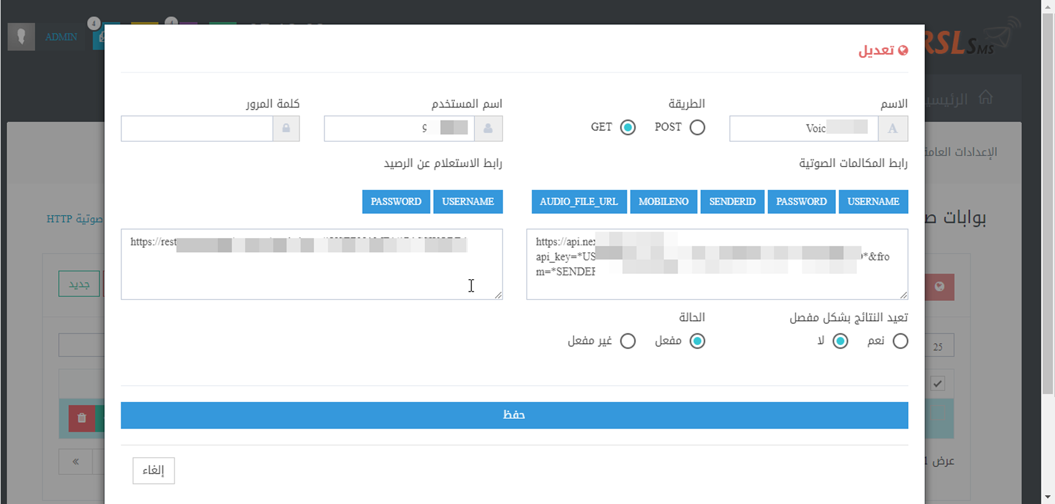
Task: Select the GET method radio button
Action: (x=628, y=128)
